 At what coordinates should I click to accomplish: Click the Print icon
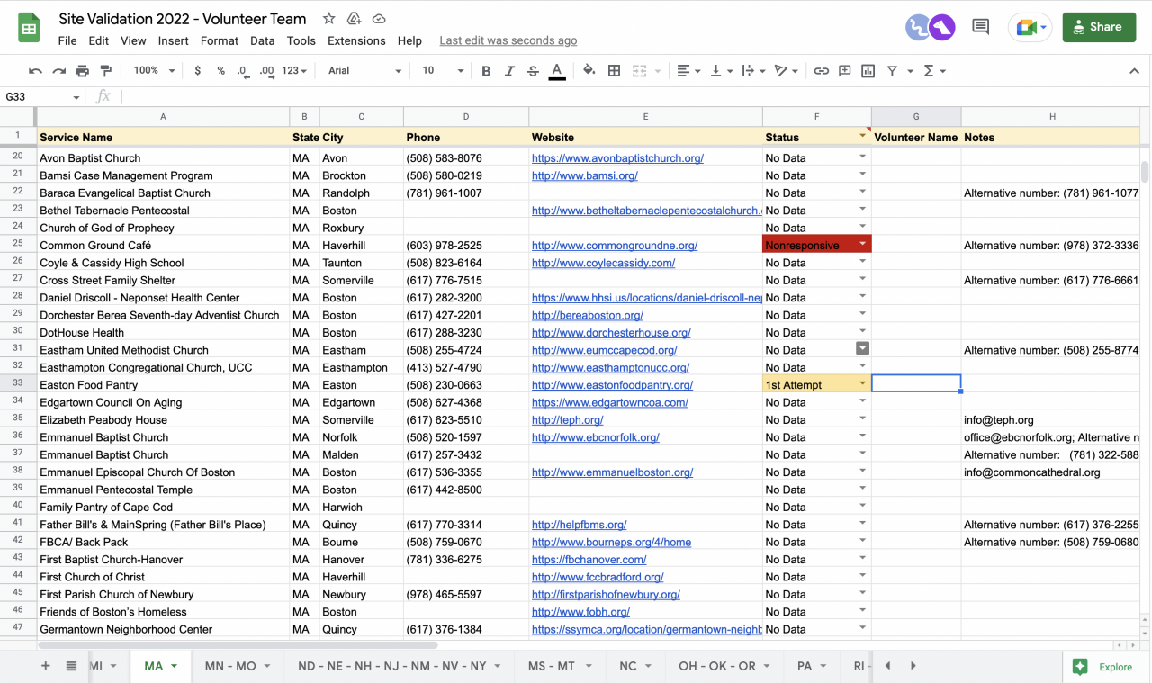click(83, 71)
